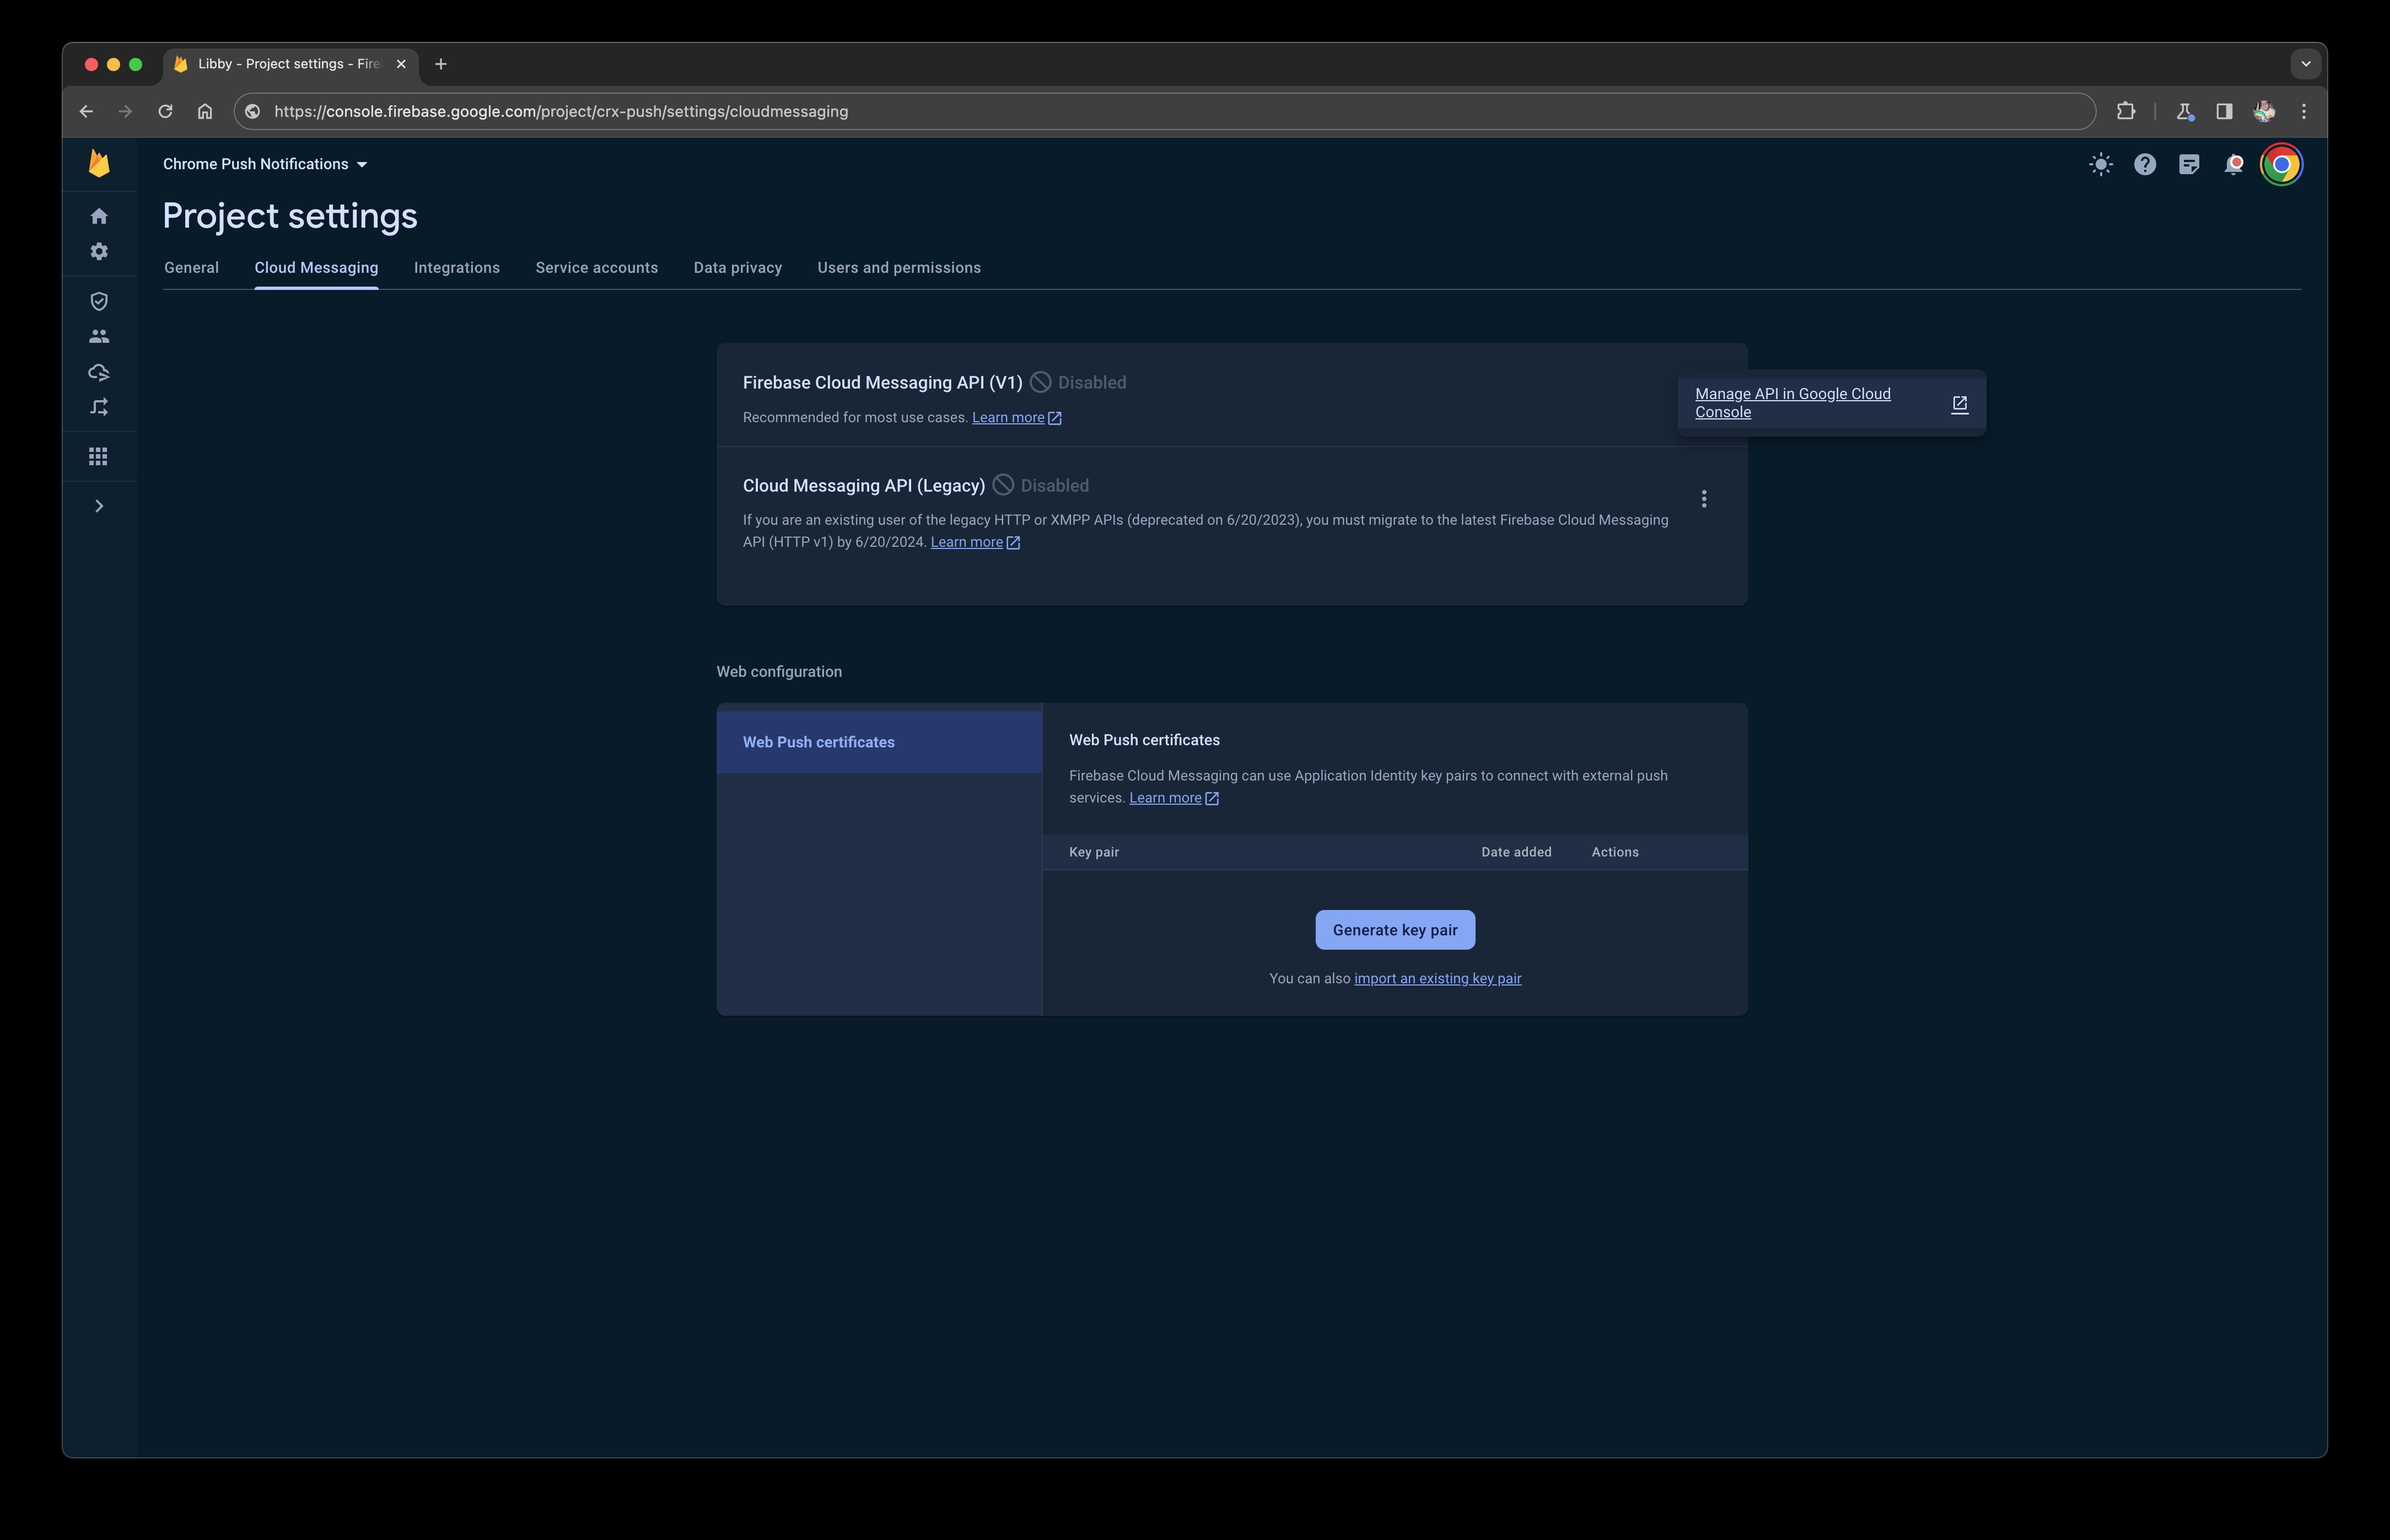Select the Service accounts tab
Screen dimensions: 2390x1540
[596, 267]
